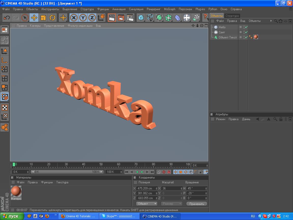Open the Объект coordinate mode dropdown
293x220 pixels.
point(147,204)
